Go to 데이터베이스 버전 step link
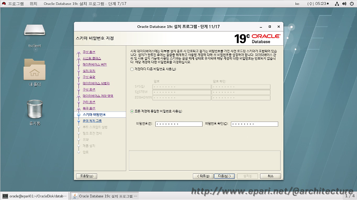Screen dimensions: 357x200 click(x=95, y=64)
